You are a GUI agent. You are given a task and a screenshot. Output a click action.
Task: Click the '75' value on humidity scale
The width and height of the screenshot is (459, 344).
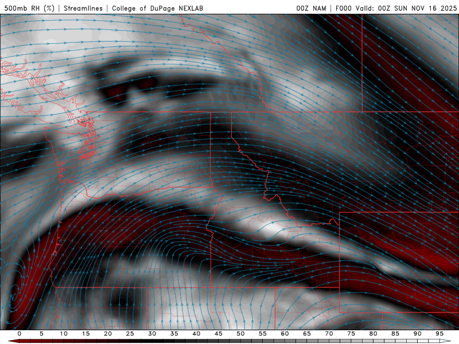point(351,334)
